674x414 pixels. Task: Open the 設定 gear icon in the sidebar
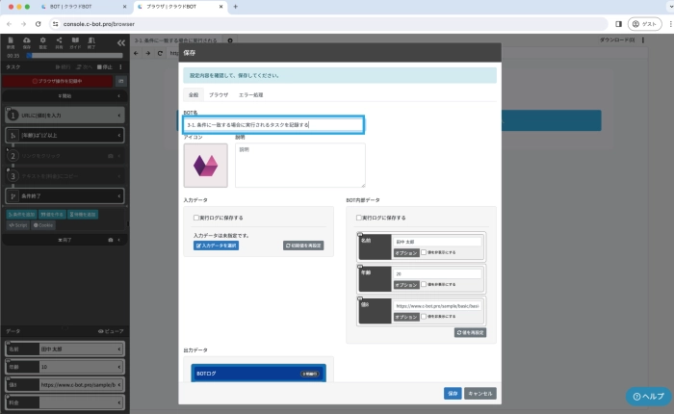[x=42, y=41]
